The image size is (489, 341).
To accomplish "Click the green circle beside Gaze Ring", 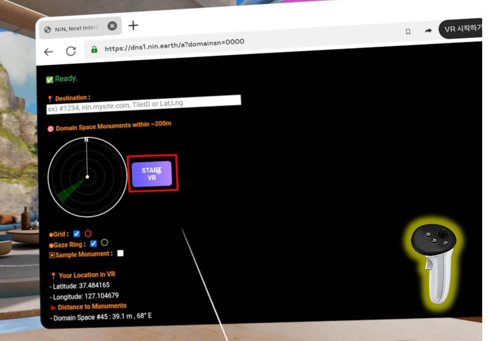I will pyautogui.click(x=104, y=243).
